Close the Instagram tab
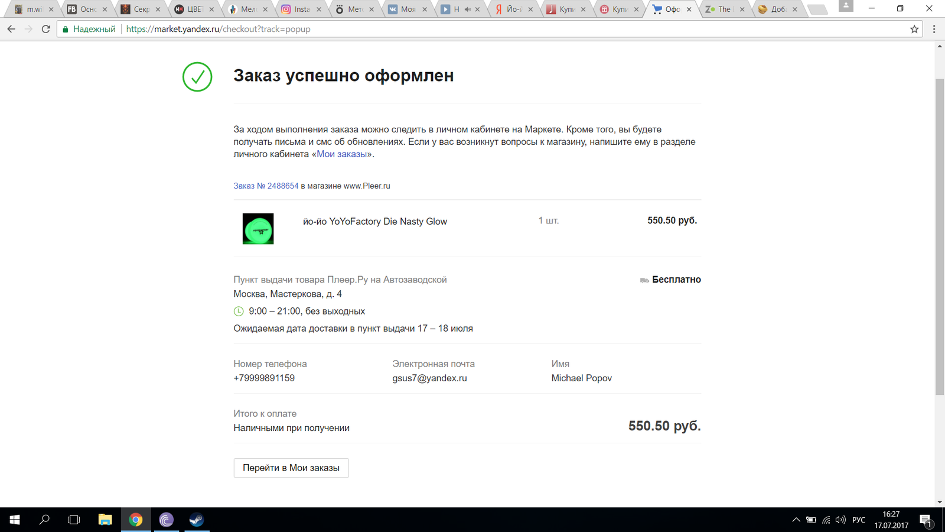The height and width of the screenshot is (532, 945). [x=319, y=9]
